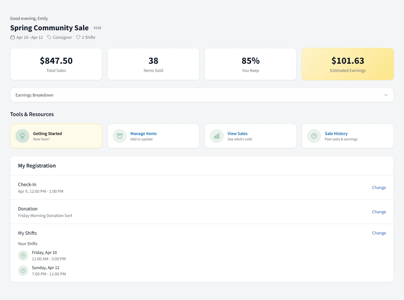Click the lightbulb icon on Getting Started card
The height and width of the screenshot is (300, 404).
tap(22, 136)
